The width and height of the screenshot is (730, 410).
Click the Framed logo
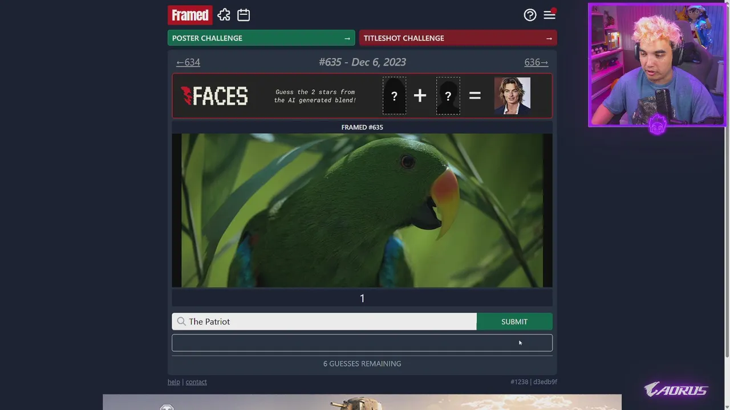click(x=190, y=15)
